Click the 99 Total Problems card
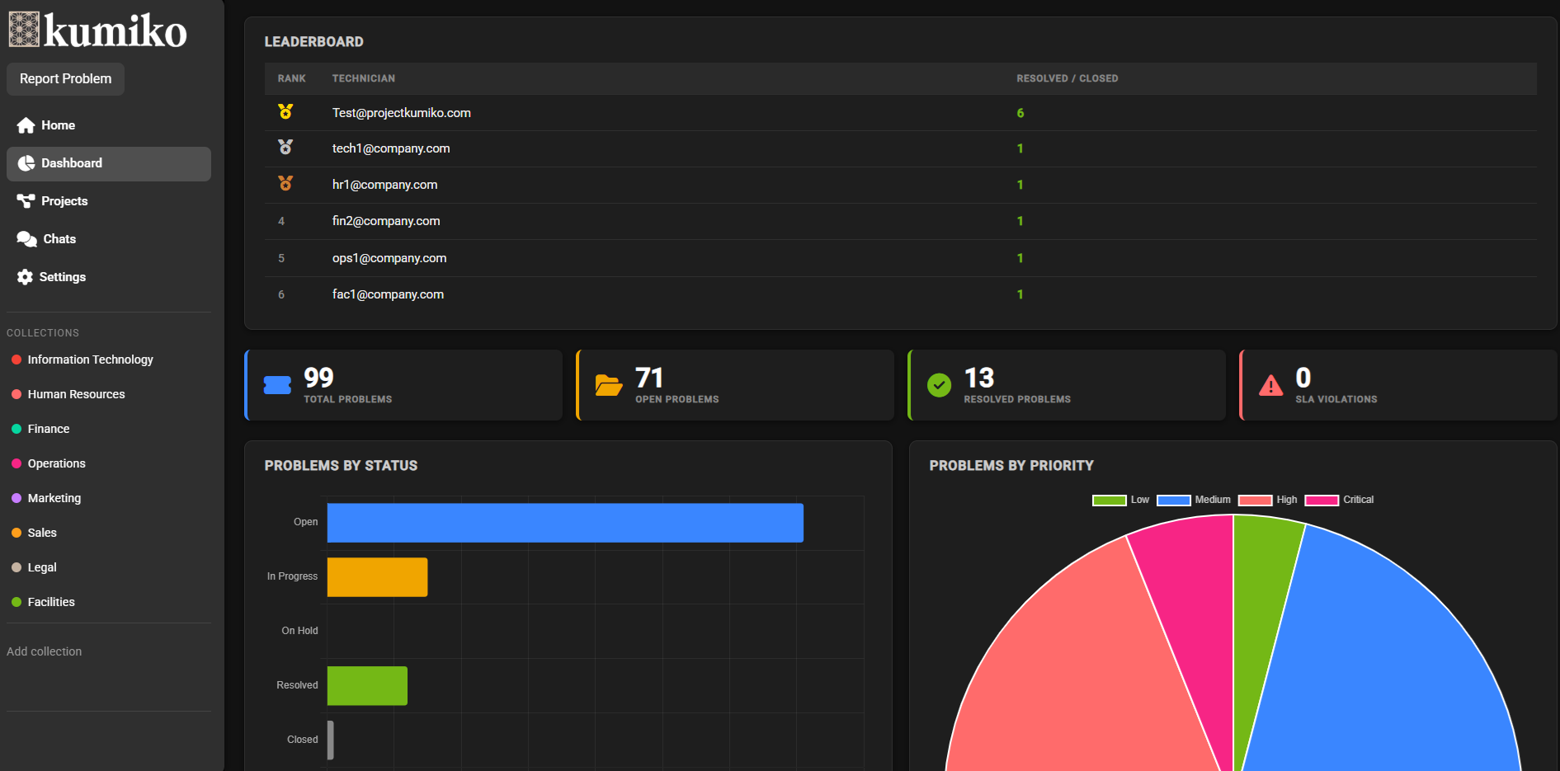The width and height of the screenshot is (1560, 771). 403,385
